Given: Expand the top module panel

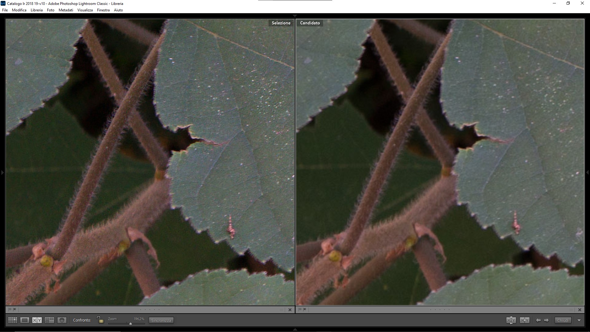Looking at the screenshot, I should click(295, 15).
